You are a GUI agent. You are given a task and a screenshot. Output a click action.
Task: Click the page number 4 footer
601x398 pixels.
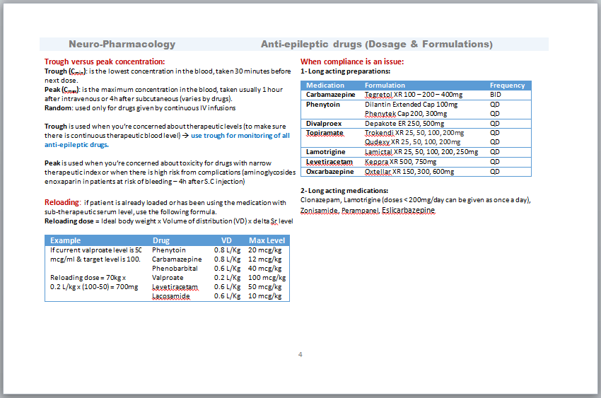click(300, 354)
